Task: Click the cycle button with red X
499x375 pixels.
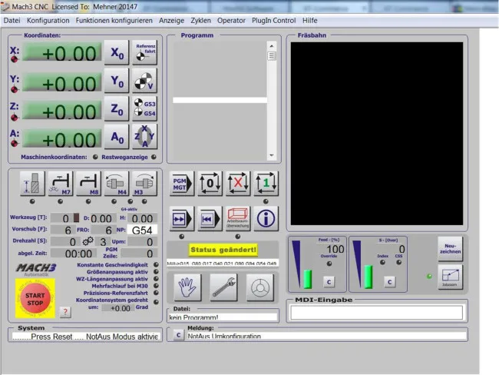Action: pyautogui.click(x=238, y=184)
